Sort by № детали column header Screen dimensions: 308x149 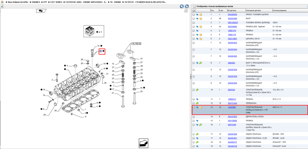pyautogui.click(x=236, y=10)
